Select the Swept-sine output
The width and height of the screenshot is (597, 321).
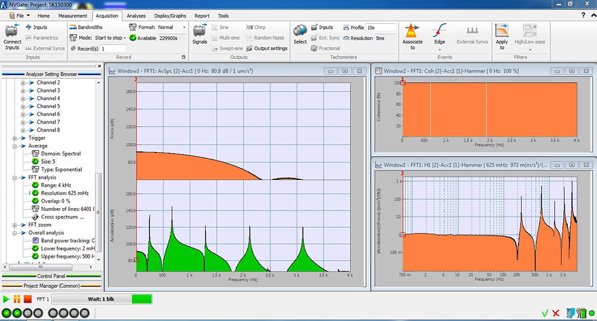226,48
